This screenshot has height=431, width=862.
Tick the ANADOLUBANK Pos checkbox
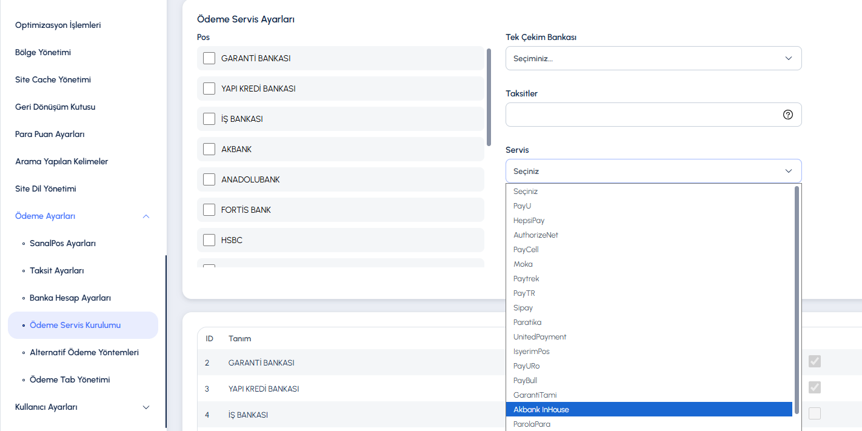[x=209, y=179]
